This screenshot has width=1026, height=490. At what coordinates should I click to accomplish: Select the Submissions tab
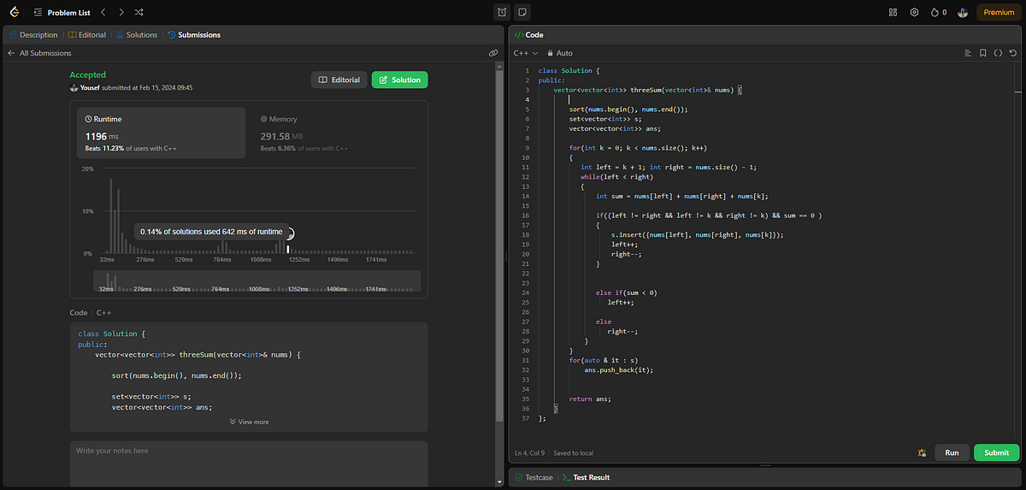coord(194,35)
